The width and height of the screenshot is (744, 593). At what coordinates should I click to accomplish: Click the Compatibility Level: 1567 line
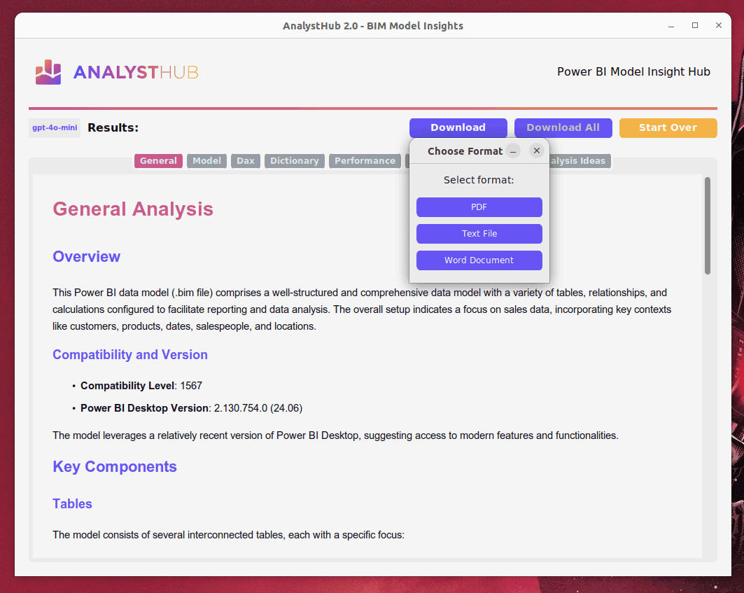point(141,386)
